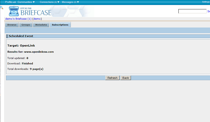Click the 'Scheduled Event' heading
The width and height of the screenshot is (210, 122).
pyautogui.click(x=21, y=36)
